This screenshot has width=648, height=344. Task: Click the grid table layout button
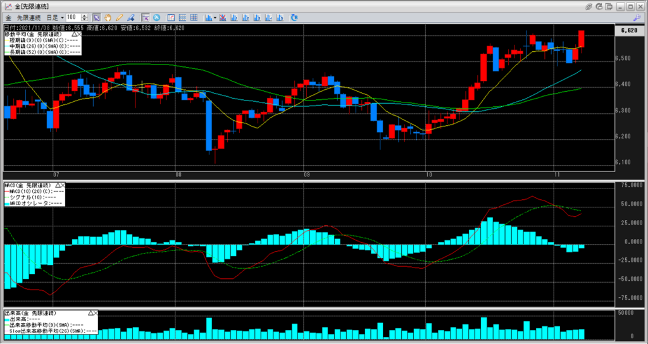(194, 18)
